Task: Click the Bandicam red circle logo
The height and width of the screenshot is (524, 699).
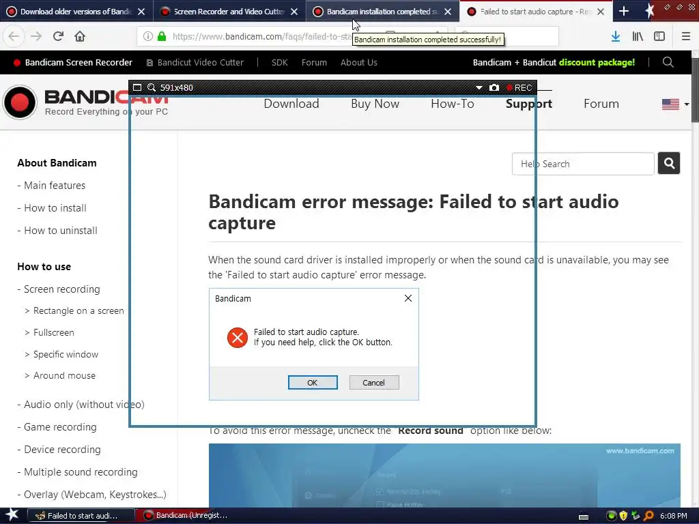Action: 20,102
